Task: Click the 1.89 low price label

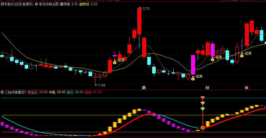Action: 102,85
